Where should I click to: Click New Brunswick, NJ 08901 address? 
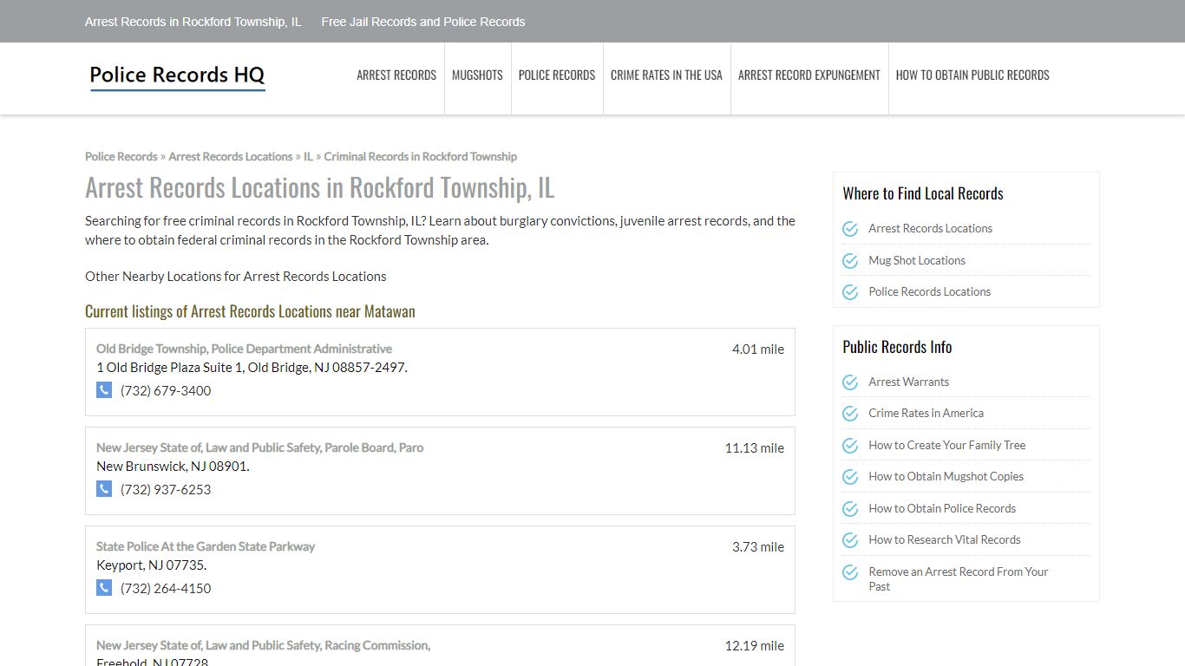[x=173, y=467]
